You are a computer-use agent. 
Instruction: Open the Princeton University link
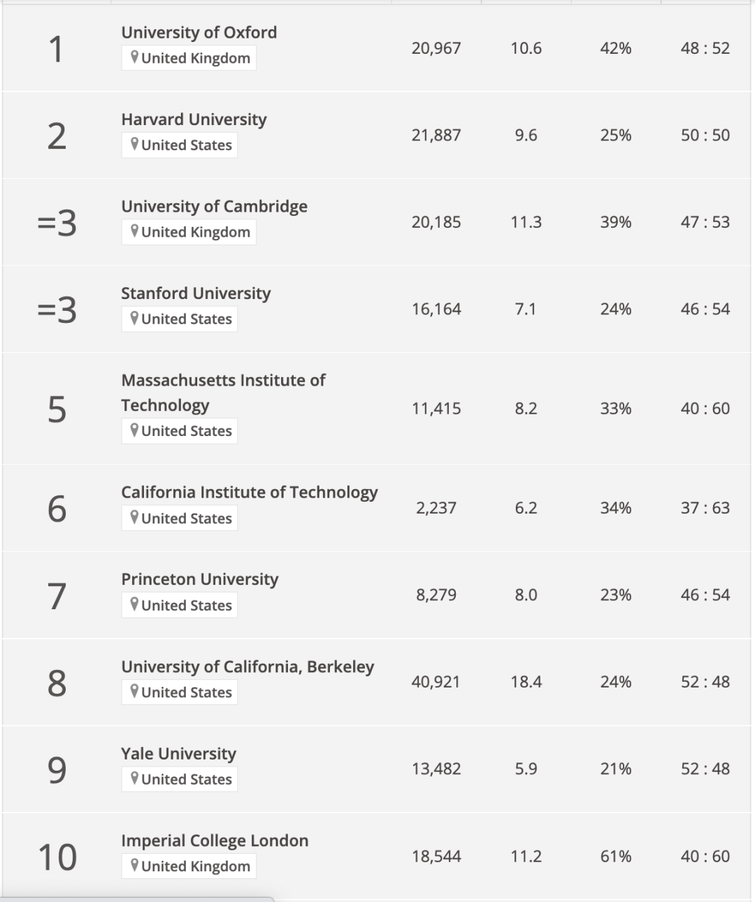(x=200, y=579)
